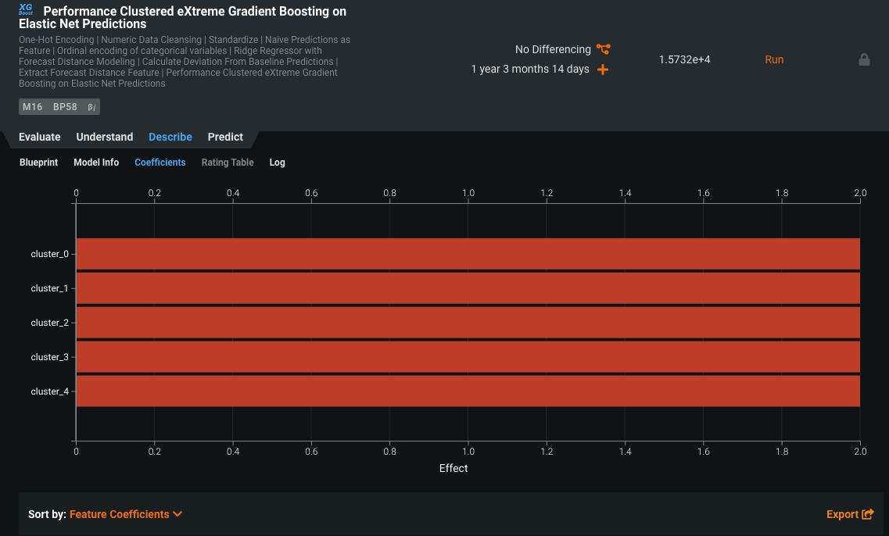Click the M16 model badge
Image resolution: width=889 pixels, height=536 pixels.
coord(33,107)
